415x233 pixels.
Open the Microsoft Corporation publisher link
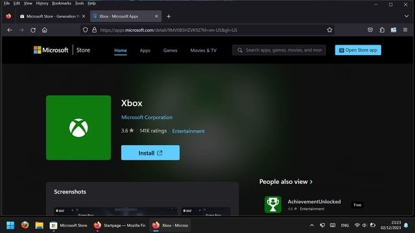pyautogui.click(x=147, y=117)
